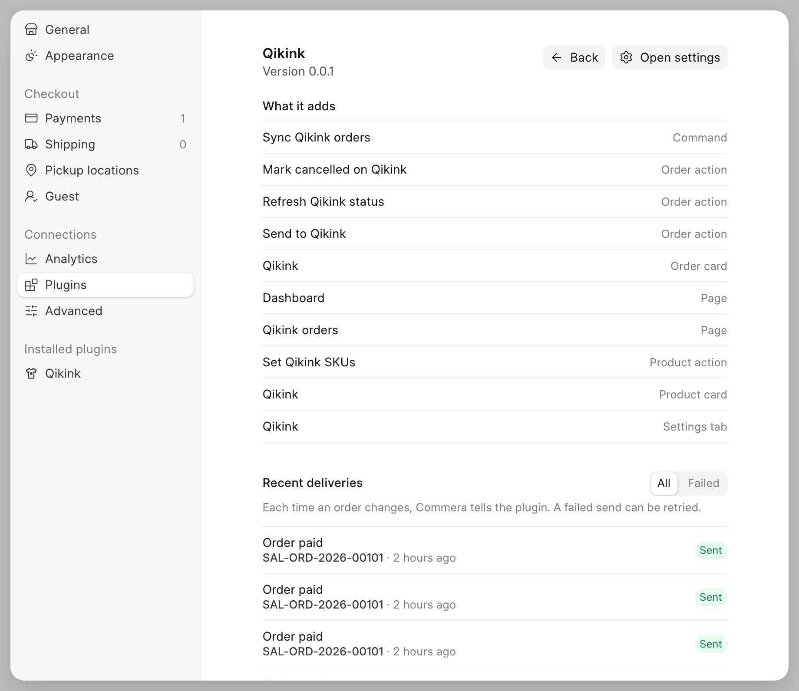The width and height of the screenshot is (799, 691).
Task: Click the Guest user icon
Action: pos(31,196)
